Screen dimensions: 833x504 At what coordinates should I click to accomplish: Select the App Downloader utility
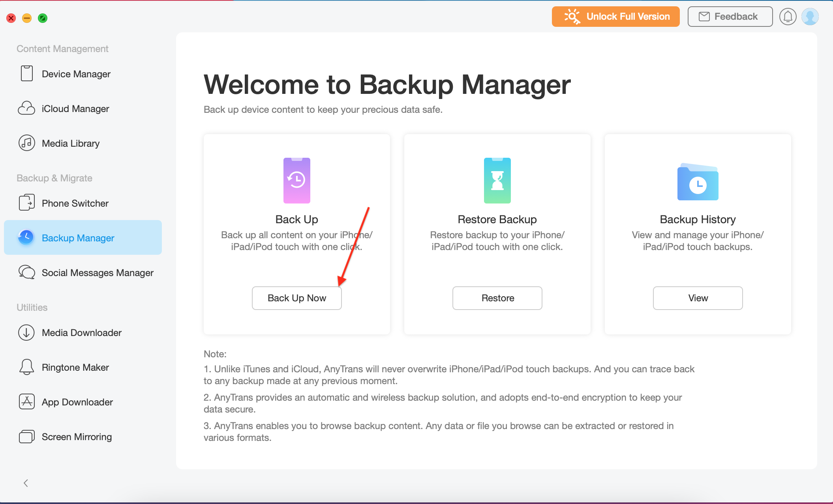(77, 402)
